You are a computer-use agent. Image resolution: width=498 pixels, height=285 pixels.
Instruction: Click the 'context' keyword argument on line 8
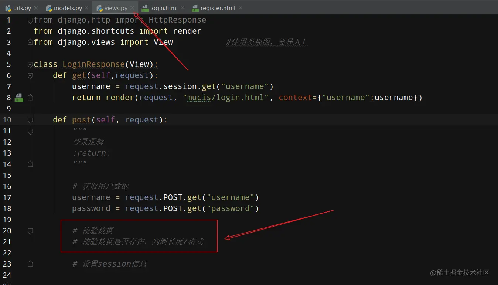point(295,98)
